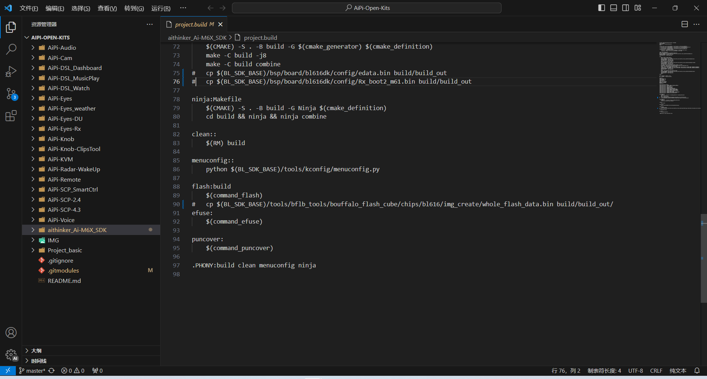Viewport: 707px width, 379px height.
Task: Change encoding via UTF-8 indicator
Action: pyautogui.click(x=636, y=371)
